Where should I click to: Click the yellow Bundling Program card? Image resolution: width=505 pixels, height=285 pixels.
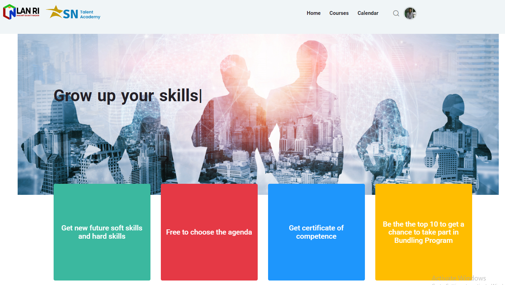click(x=424, y=232)
